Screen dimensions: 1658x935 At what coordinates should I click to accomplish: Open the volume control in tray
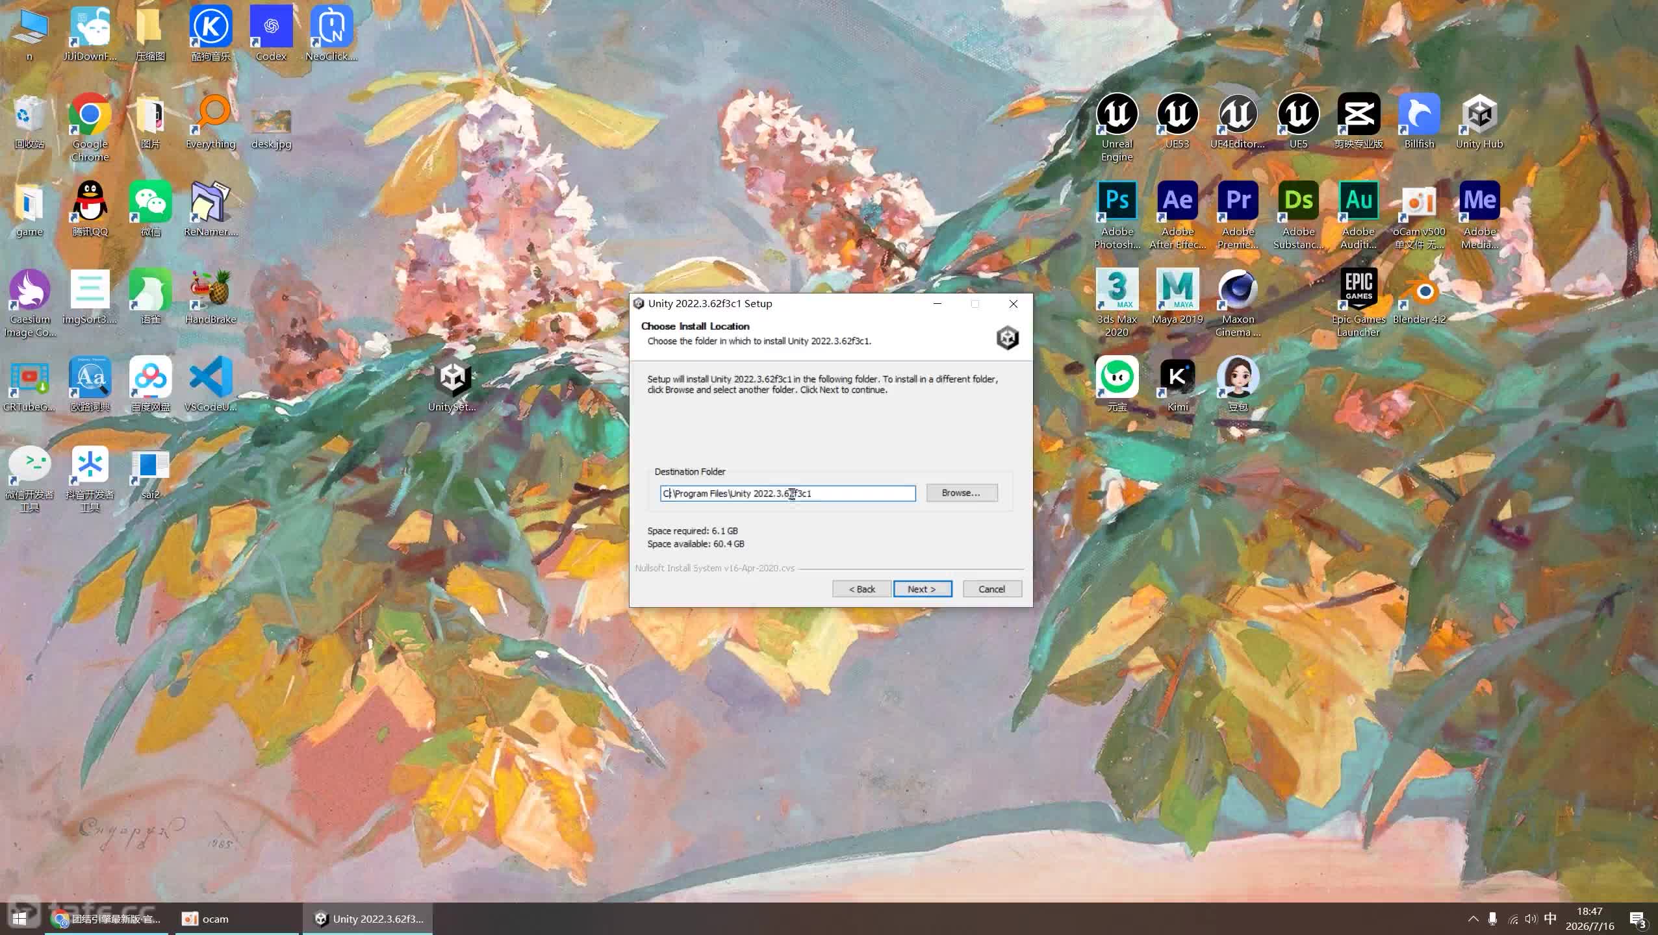[1531, 919]
